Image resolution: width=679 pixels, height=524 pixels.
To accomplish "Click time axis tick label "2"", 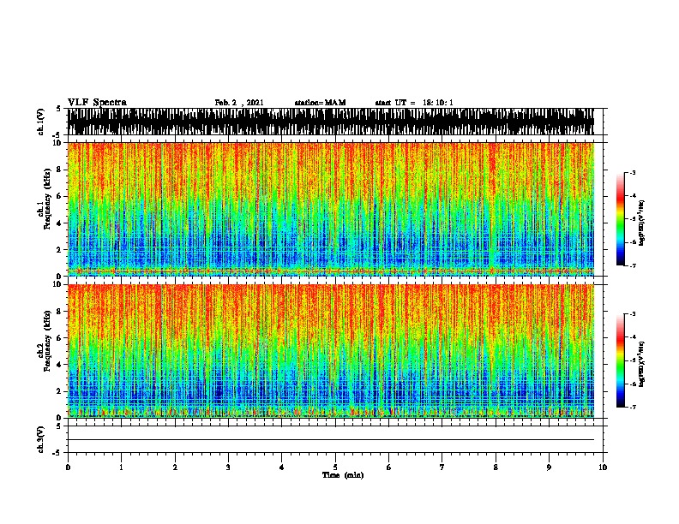I will (x=175, y=467).
